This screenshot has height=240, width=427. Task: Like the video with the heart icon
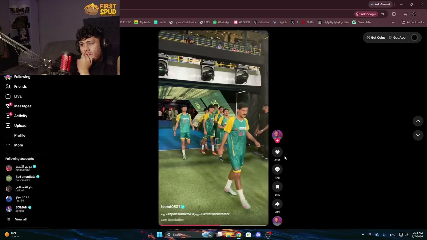click(x=277, y=152)
